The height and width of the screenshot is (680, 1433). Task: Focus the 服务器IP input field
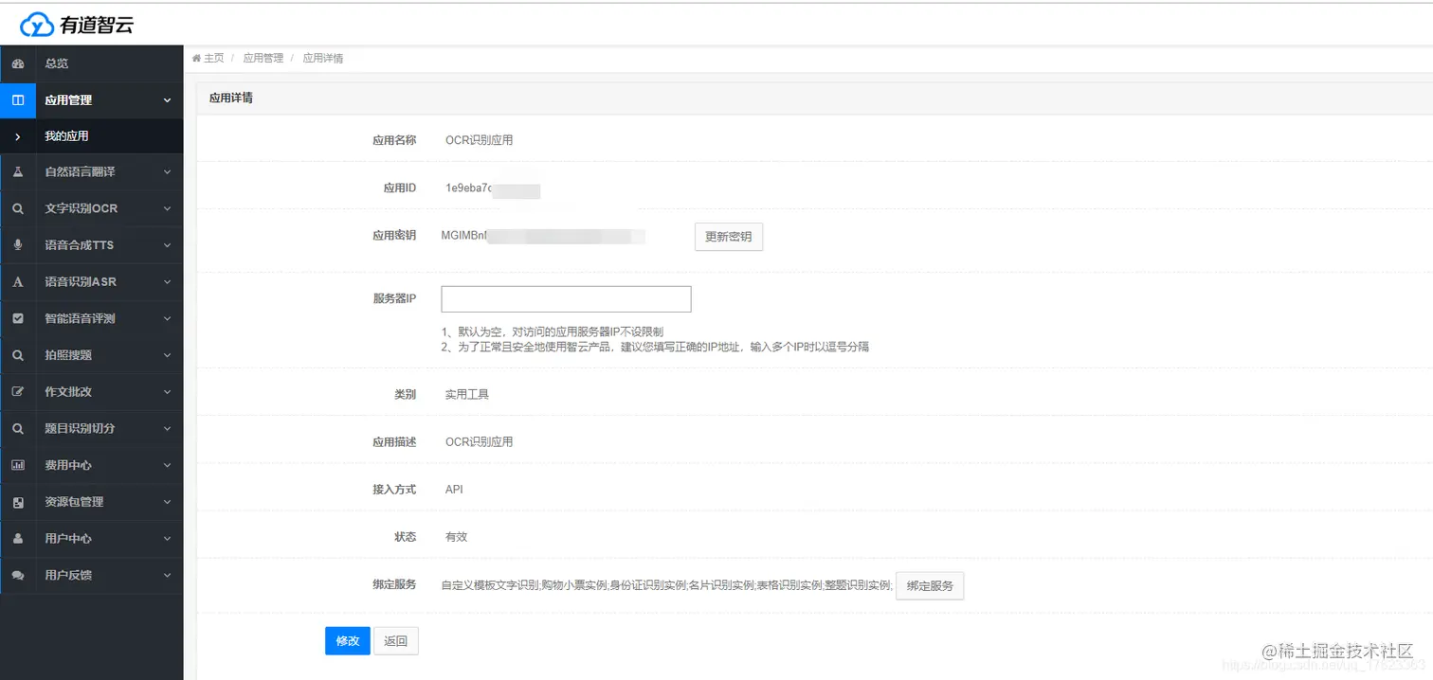click(x=567, y=299)
